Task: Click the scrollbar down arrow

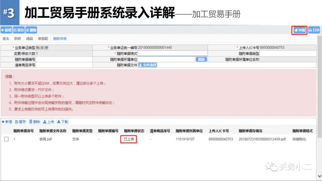Action: tap(319, 176)
